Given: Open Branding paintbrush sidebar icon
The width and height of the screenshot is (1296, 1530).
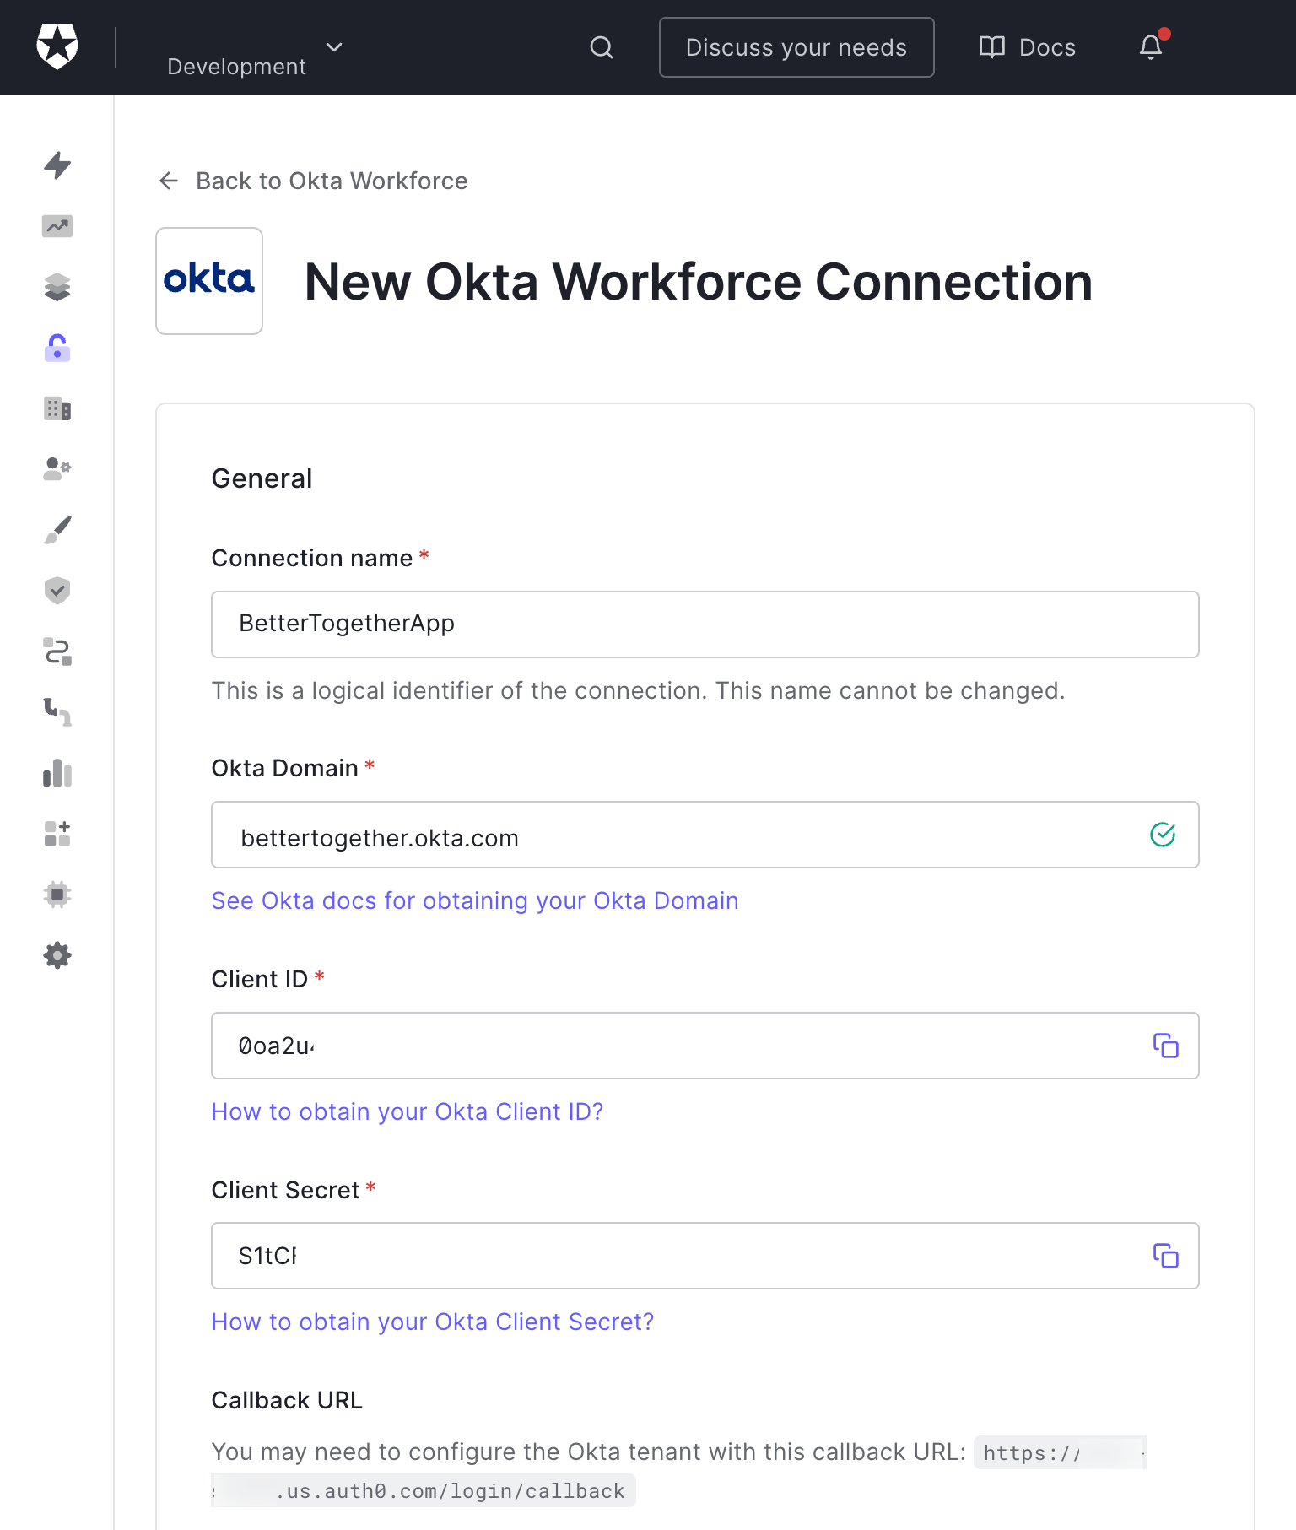Looking at the screenshot, I should coord(57,530).
